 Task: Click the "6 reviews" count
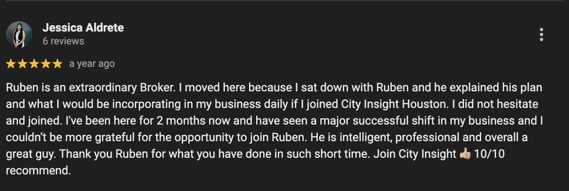[x=63, y=41]
